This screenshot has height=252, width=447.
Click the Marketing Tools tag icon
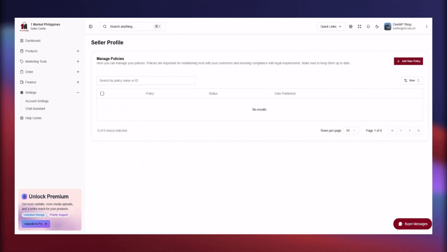tap(21, 61)
